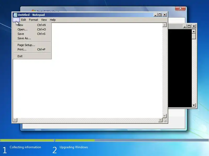Click command prompt scrollbar up arrow
The height and width of the screenshot is (156, 209).
point(194,31)
